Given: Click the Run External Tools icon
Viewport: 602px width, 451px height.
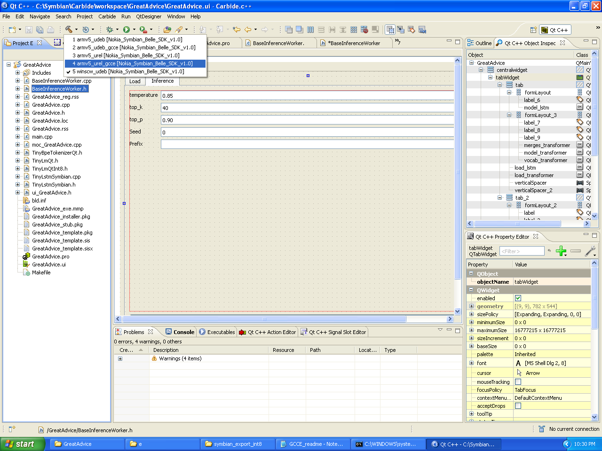Looking at the screenshot, I should (143, 30).
